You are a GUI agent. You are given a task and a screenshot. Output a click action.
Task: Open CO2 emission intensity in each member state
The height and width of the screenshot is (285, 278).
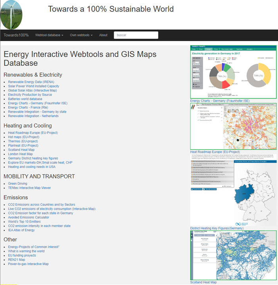click(39, 226)
